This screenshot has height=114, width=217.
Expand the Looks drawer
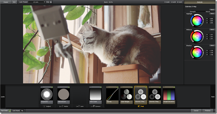pyautogui.click(x=3, y=97)
